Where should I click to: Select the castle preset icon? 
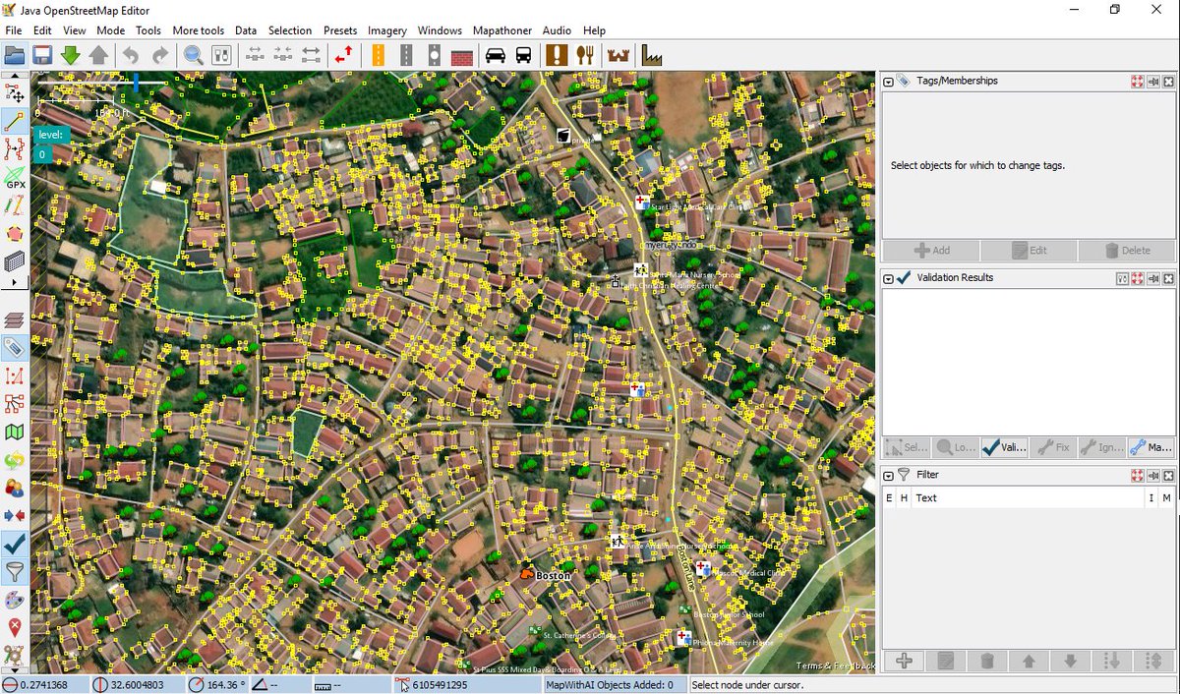pos(619,55)
